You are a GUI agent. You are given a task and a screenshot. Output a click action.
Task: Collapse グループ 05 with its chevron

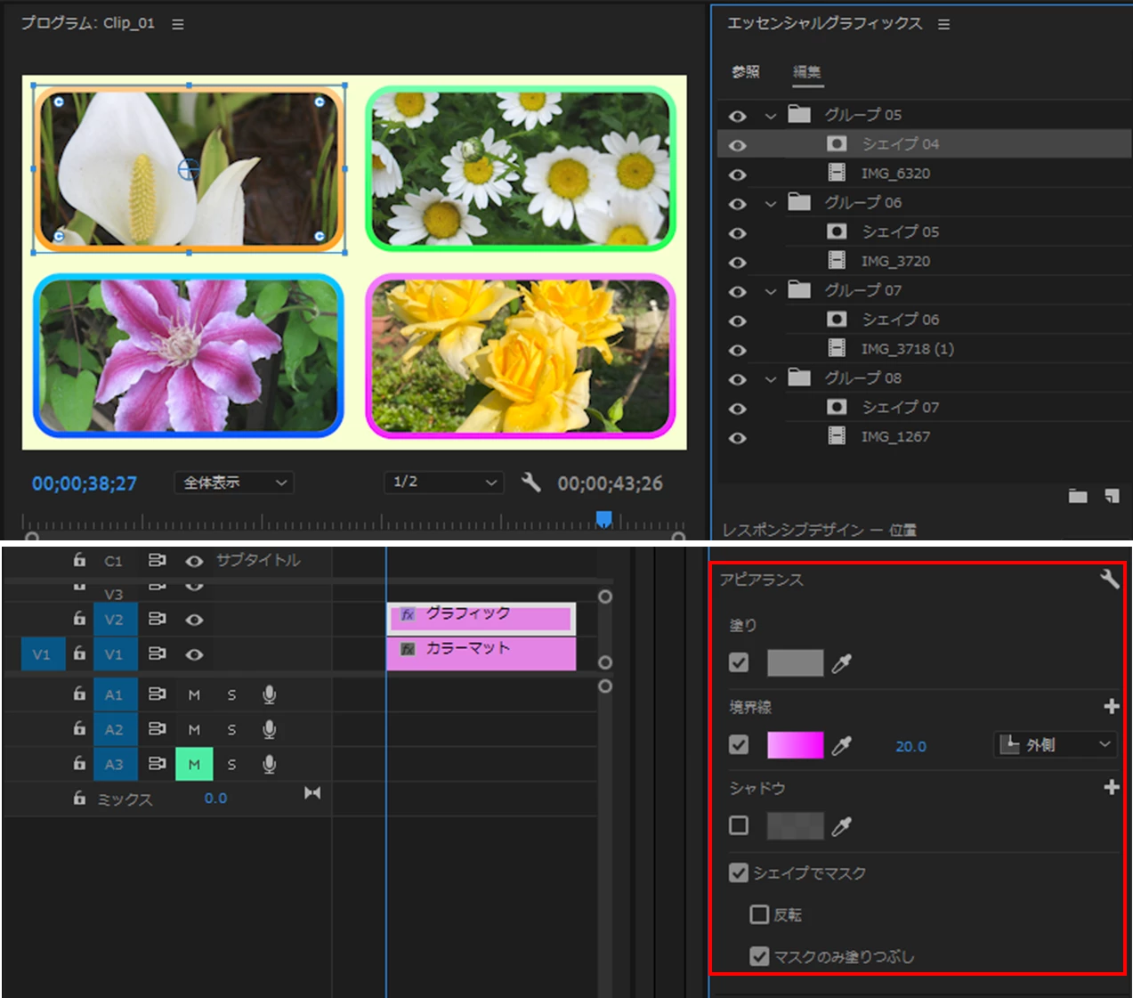771,116
